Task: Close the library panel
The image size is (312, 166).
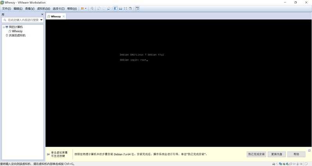Action: (42, 14)
